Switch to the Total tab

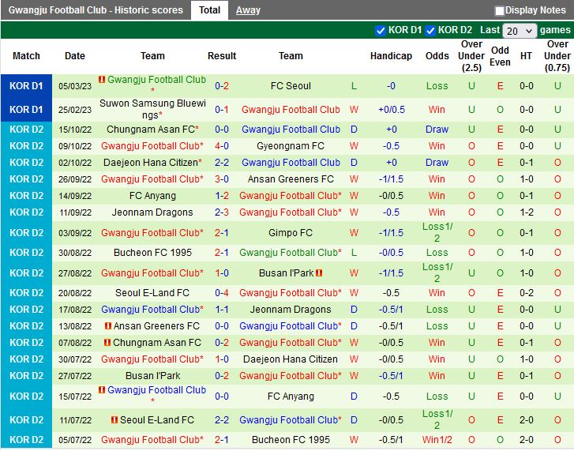(209, 10)
